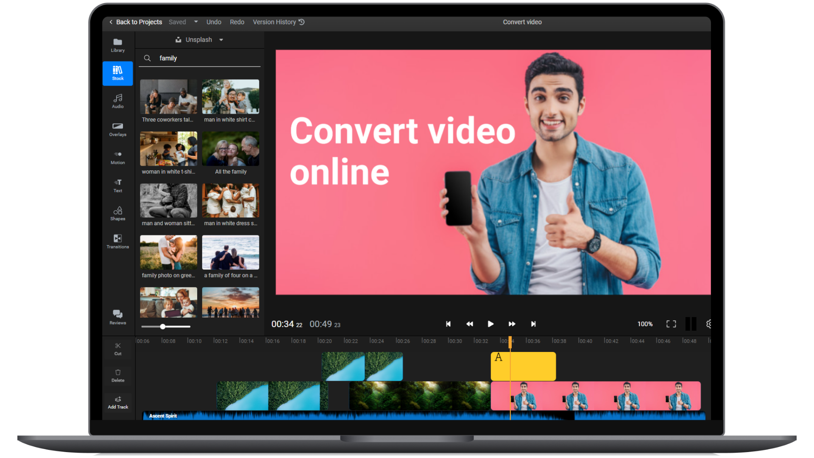Open the Audio panel

click(x=117, y=101)
